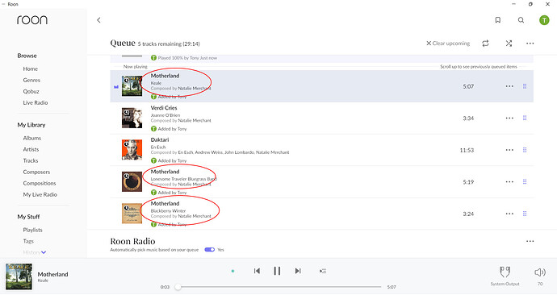Image resolution: width=557 pixels, height=295 pixels.
Task: Click drag handle for Lonesome Traveler Motherland
Action: [525, 182]
